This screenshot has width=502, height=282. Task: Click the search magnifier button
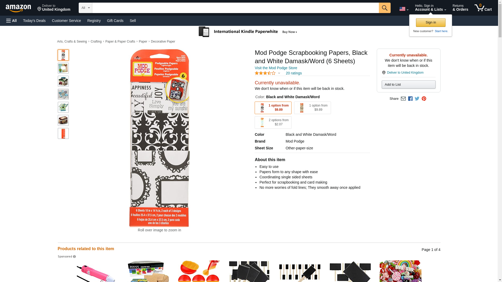coord(384,8)
